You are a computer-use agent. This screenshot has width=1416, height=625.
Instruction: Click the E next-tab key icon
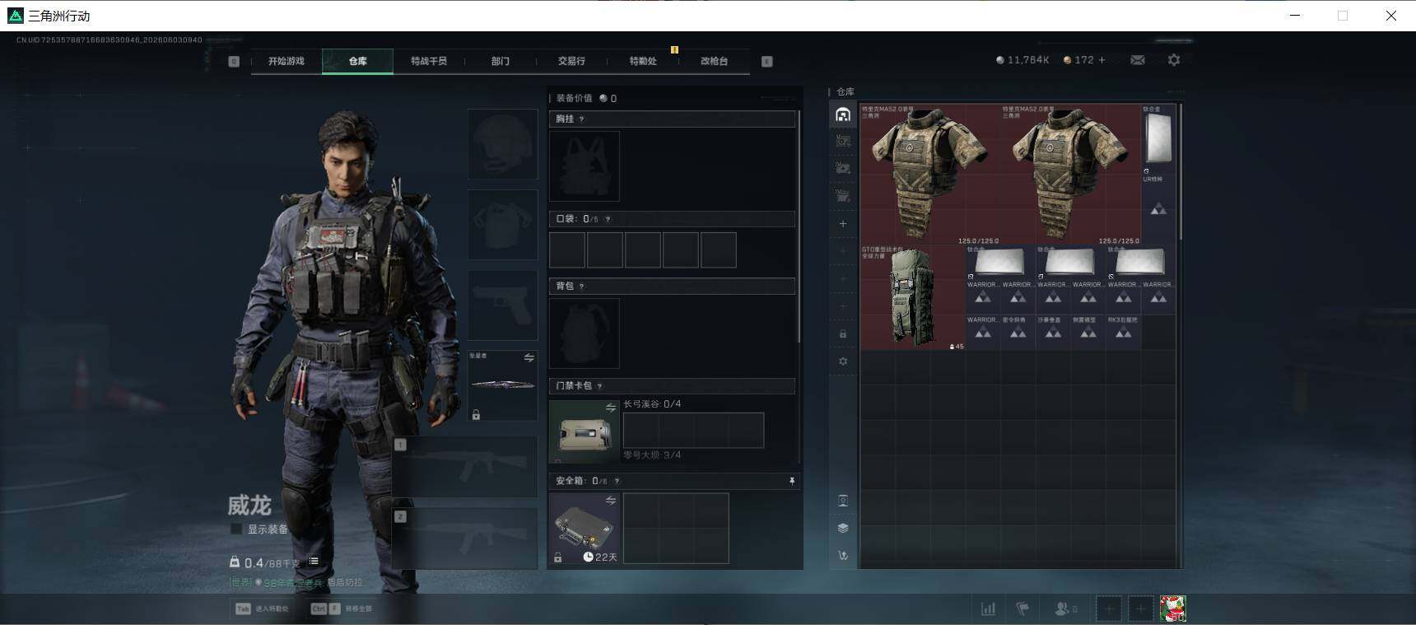point(767,61)
